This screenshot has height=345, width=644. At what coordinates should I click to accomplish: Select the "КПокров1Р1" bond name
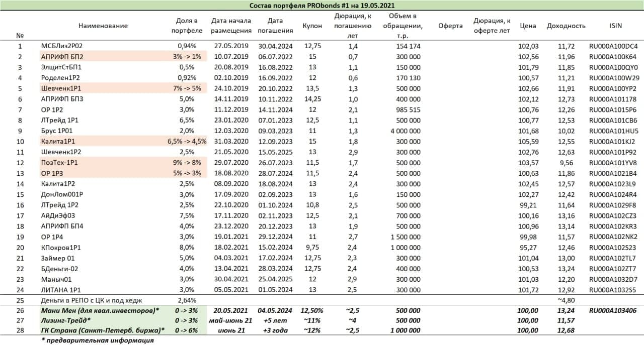62,247
